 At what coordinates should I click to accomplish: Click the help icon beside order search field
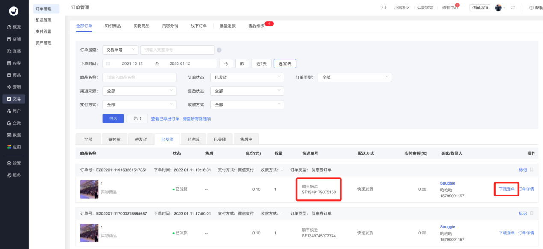tap(219, 50)
